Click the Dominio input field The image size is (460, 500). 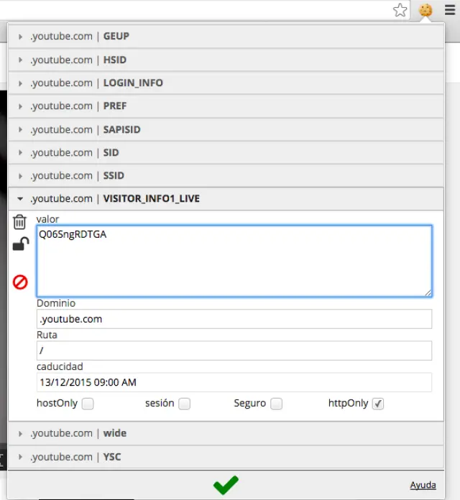234,319
